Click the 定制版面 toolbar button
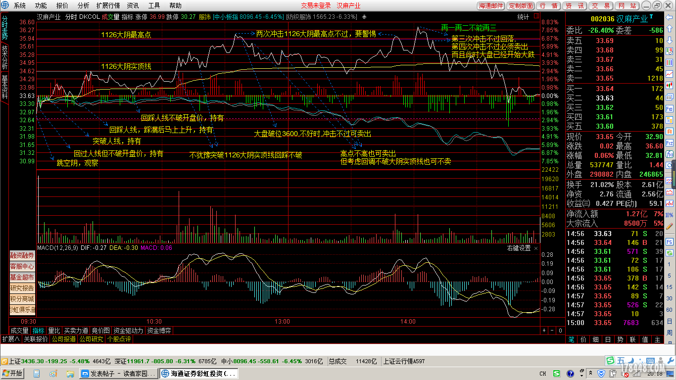This screenshot has height=380, width=676. click(x=521, y=5)
